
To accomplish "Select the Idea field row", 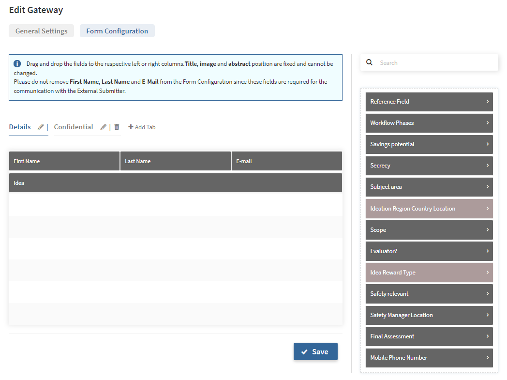I will coord(175,183).
